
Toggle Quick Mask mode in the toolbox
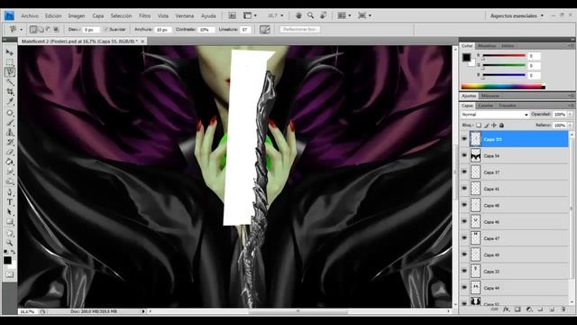pyautogui.click(x=10, y=274)
